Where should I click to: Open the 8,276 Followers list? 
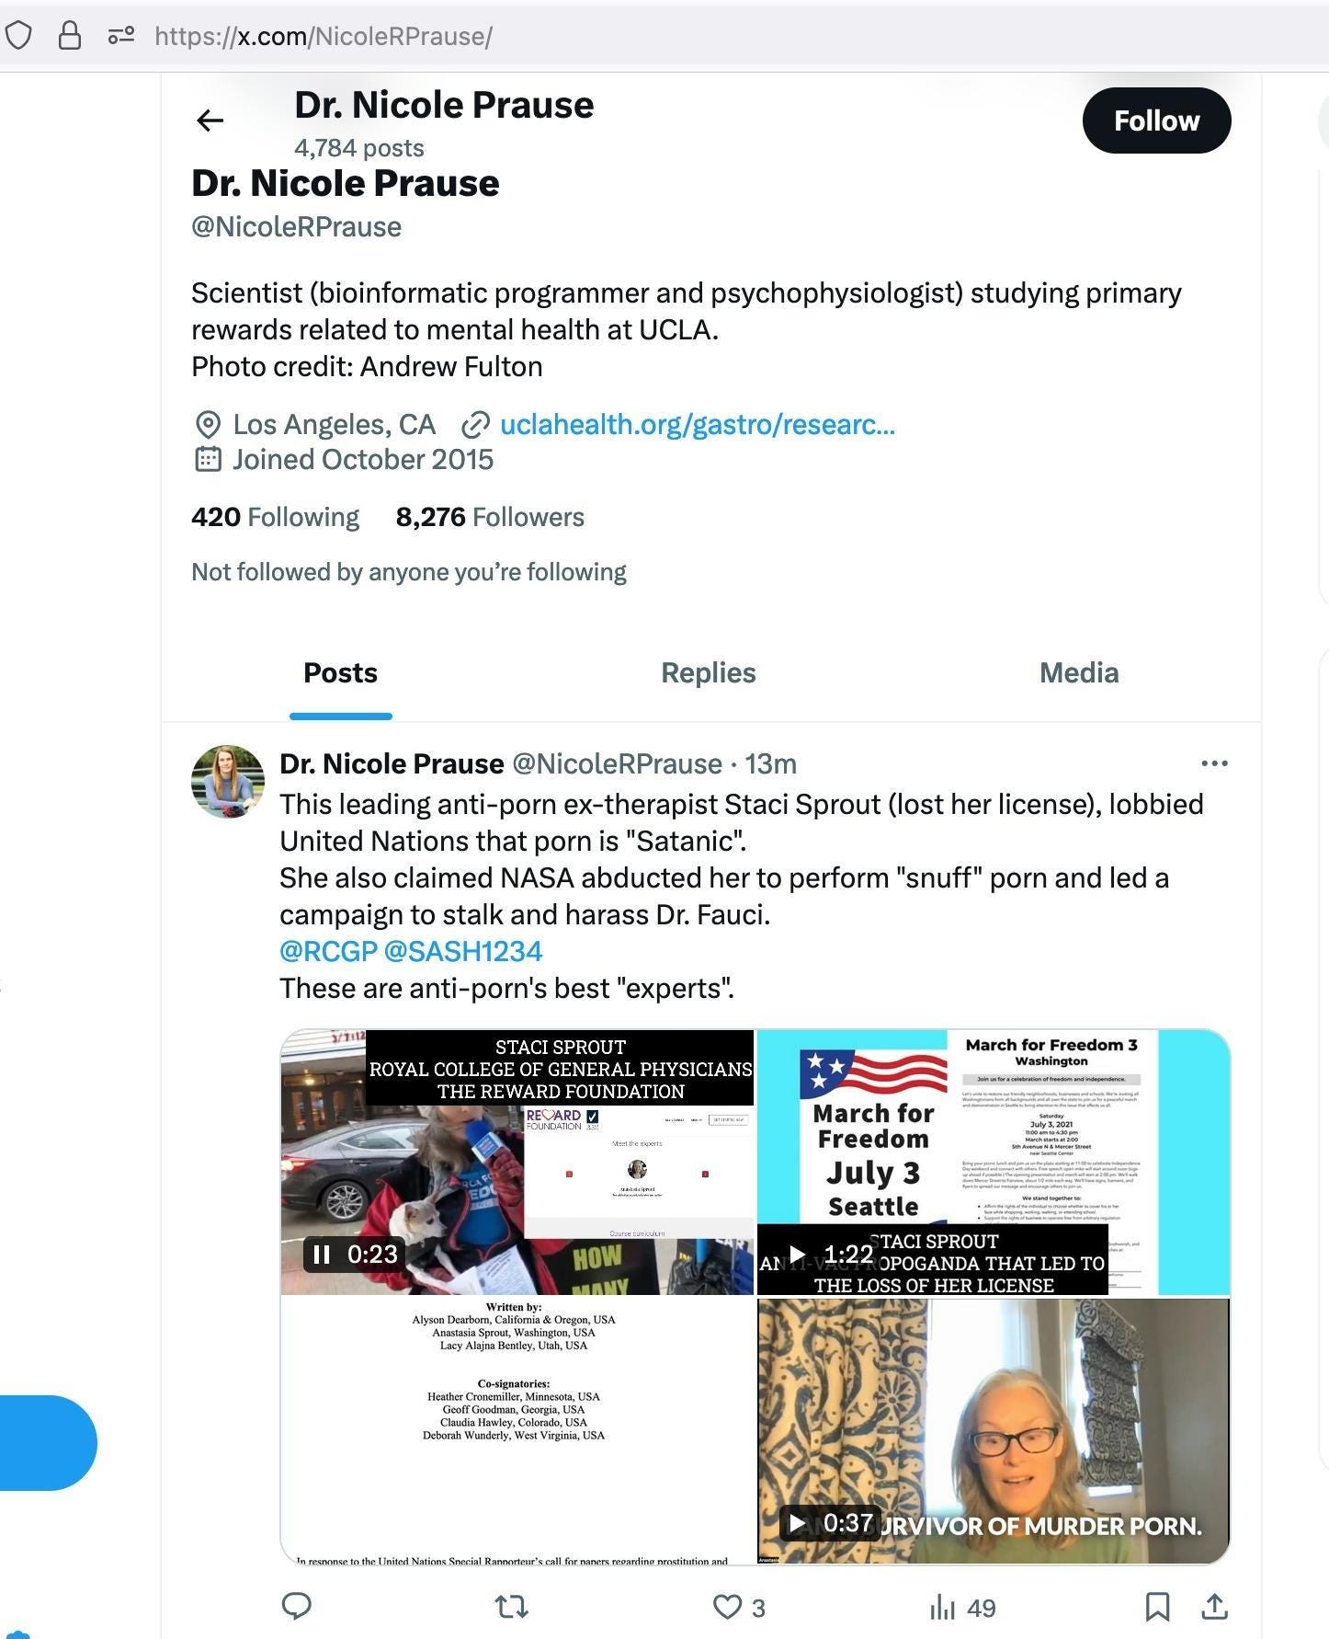tap(490, 517)
